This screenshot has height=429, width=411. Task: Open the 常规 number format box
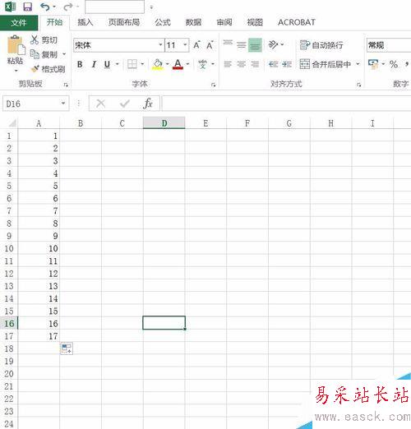pos(389,45)
